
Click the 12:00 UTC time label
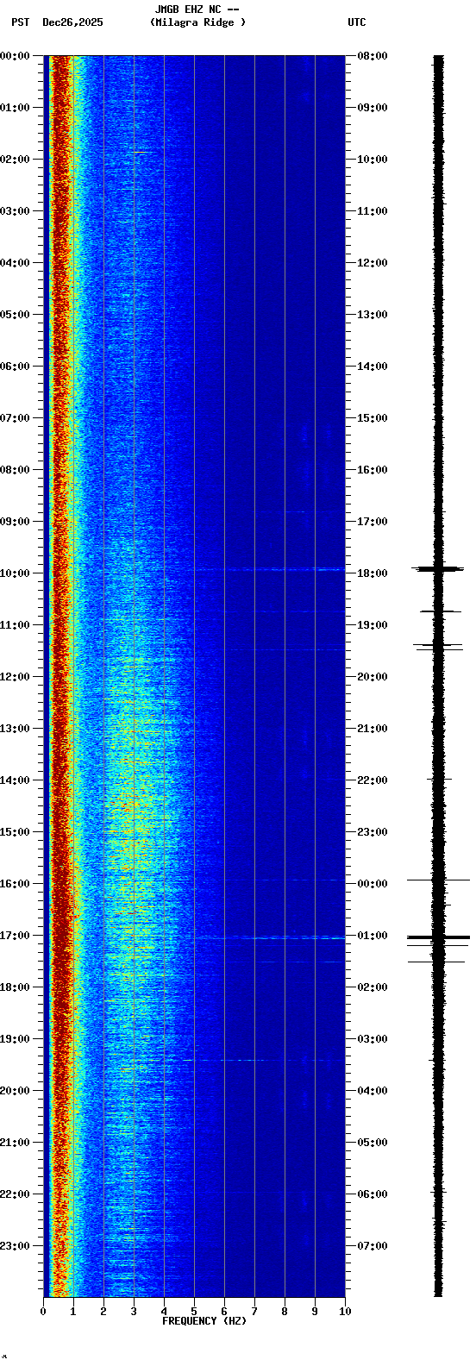[373, 263]
